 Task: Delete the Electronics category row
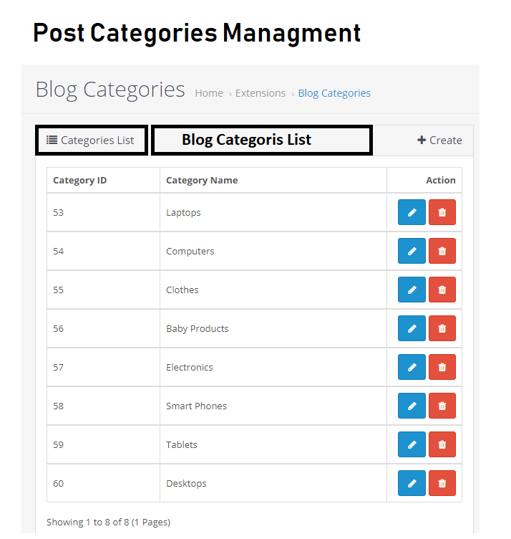coord(442,367)
